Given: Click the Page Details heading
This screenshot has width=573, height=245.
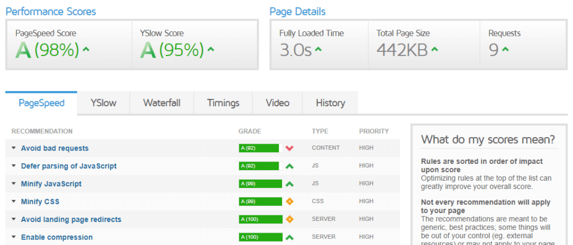Looking at the screenshot, I should (x=298, y=12).
